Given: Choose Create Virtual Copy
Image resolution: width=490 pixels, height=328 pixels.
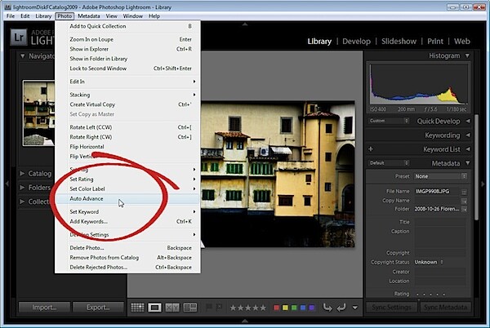Looking at the screenshot, I should coord(127,104).
